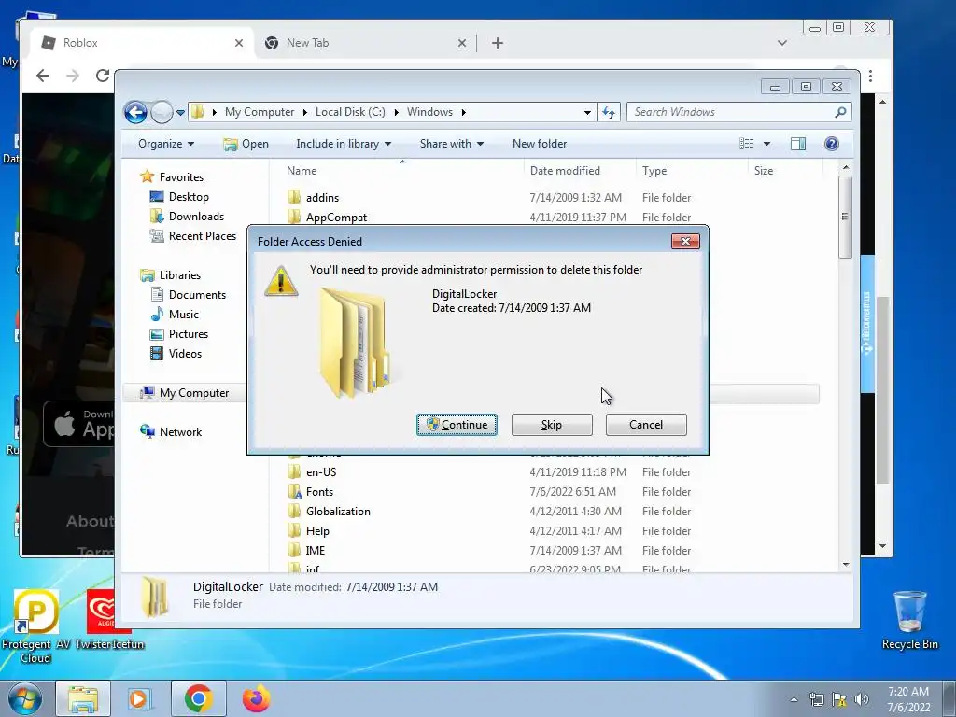Select the Globalization folder
This screenshot has width=956, height=717.
[338, 512]
